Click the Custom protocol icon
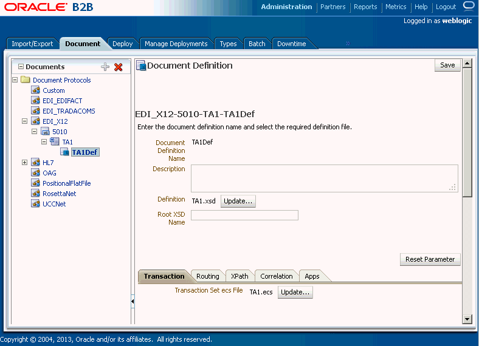Screen dimensions: 479x346 tap(35, 90)
